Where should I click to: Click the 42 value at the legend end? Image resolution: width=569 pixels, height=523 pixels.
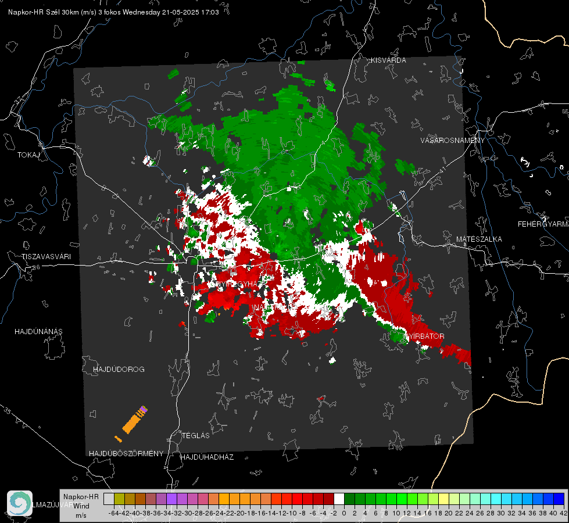pyautogui.click(x=564, y=513)
